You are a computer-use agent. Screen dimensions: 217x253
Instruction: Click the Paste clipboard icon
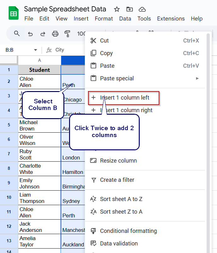click(93, 66)
